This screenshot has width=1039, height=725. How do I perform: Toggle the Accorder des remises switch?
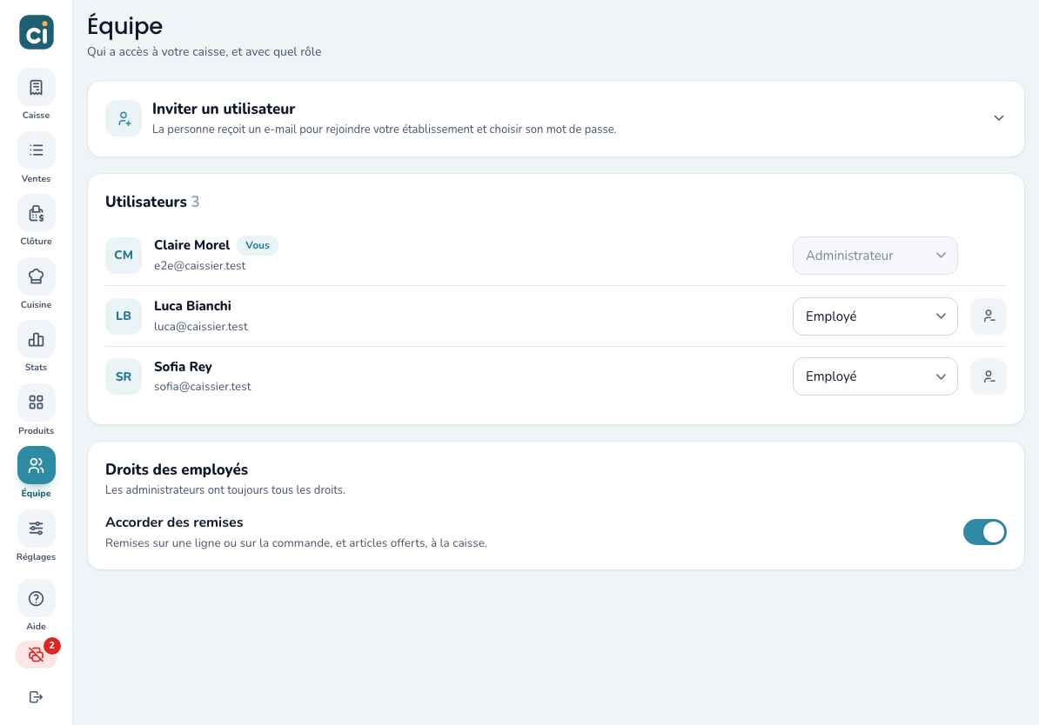click(985, 532)
